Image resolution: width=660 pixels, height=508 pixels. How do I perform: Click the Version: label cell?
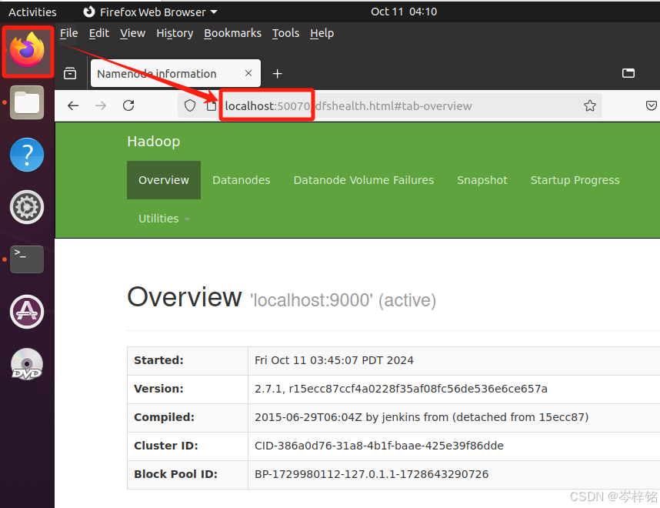tap(188, 389)
